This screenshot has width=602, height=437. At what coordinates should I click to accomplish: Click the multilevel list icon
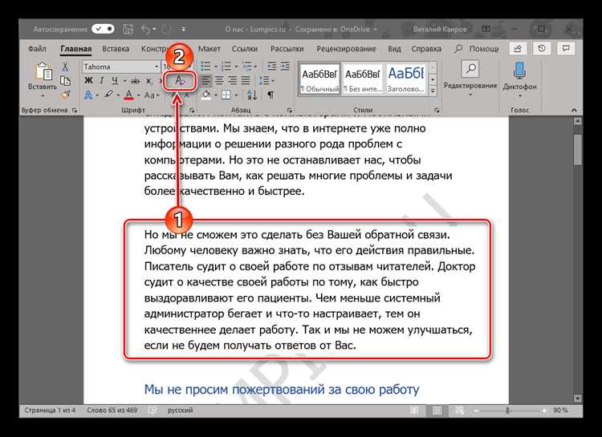247,67
